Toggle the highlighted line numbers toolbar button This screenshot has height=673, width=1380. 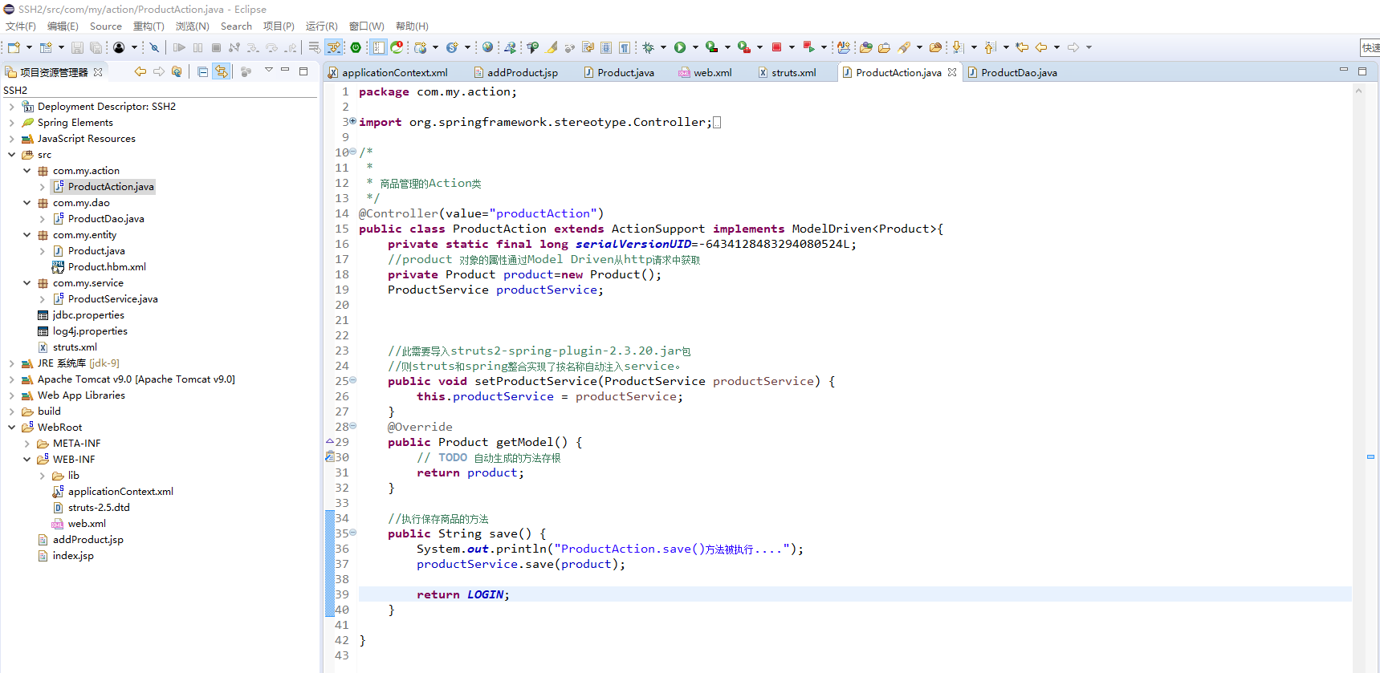[378, 47]
